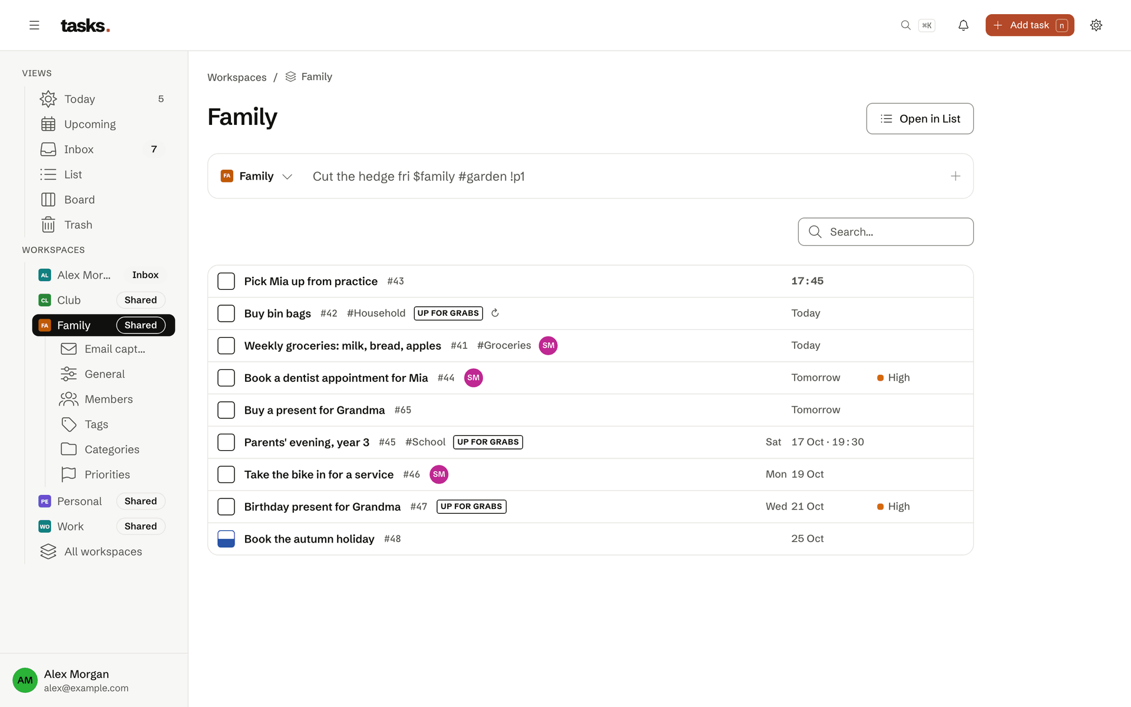Open Alex Morgan account profile at bottom
Image resolution: width=1131 pixels, height=707 pixels.
tap(94, 680)
